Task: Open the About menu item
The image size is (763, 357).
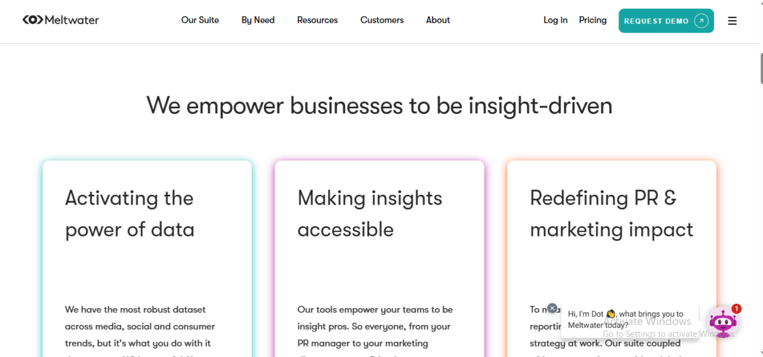Action: click(x=438, y=20)
